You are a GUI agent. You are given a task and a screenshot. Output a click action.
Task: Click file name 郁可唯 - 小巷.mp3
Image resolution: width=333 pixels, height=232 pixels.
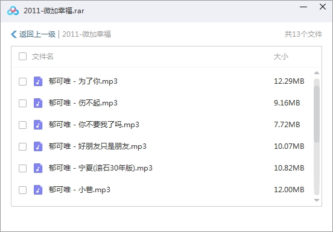[x=80, y=190]
